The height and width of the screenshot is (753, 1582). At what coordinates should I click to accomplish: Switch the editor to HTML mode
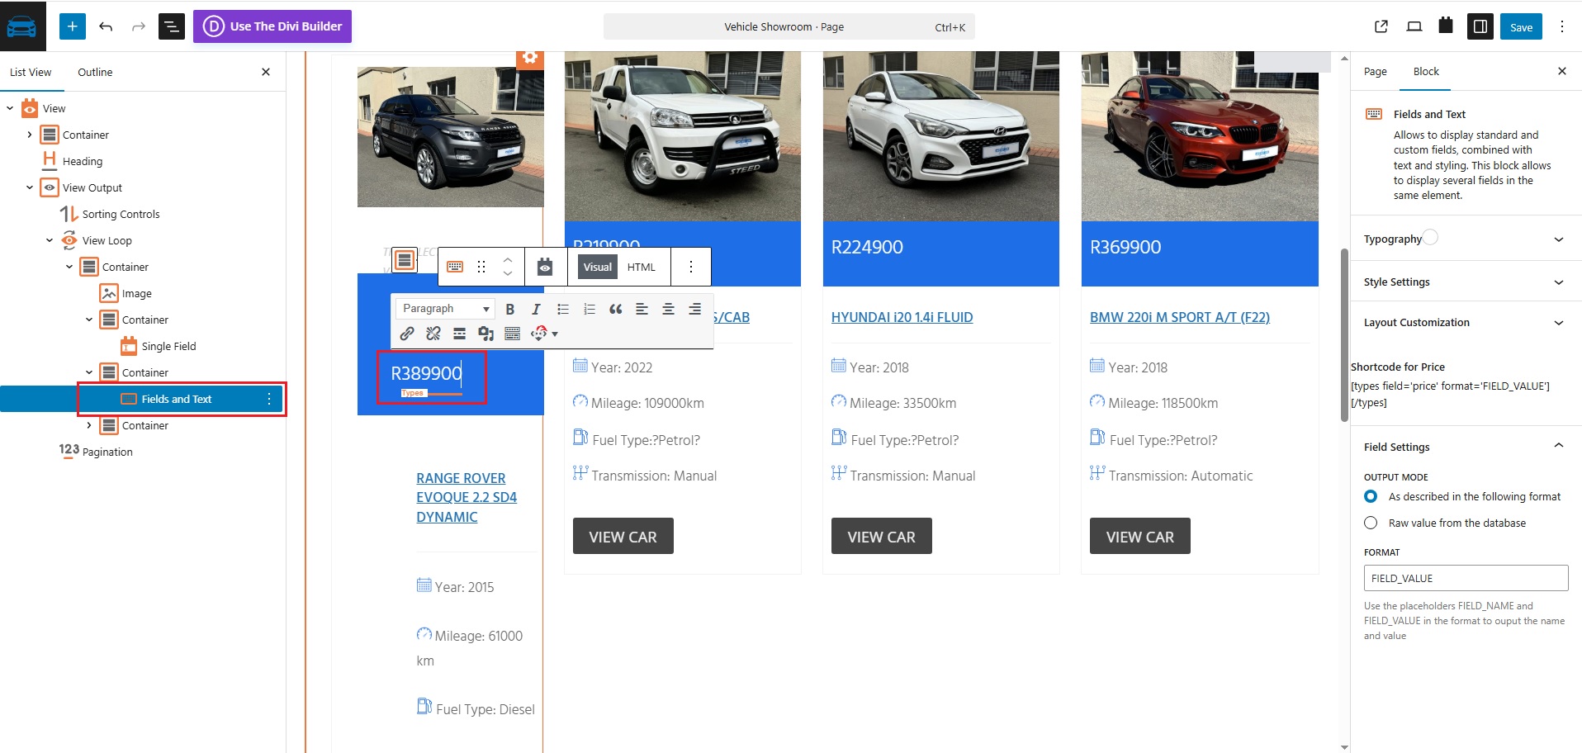point(642,267)
